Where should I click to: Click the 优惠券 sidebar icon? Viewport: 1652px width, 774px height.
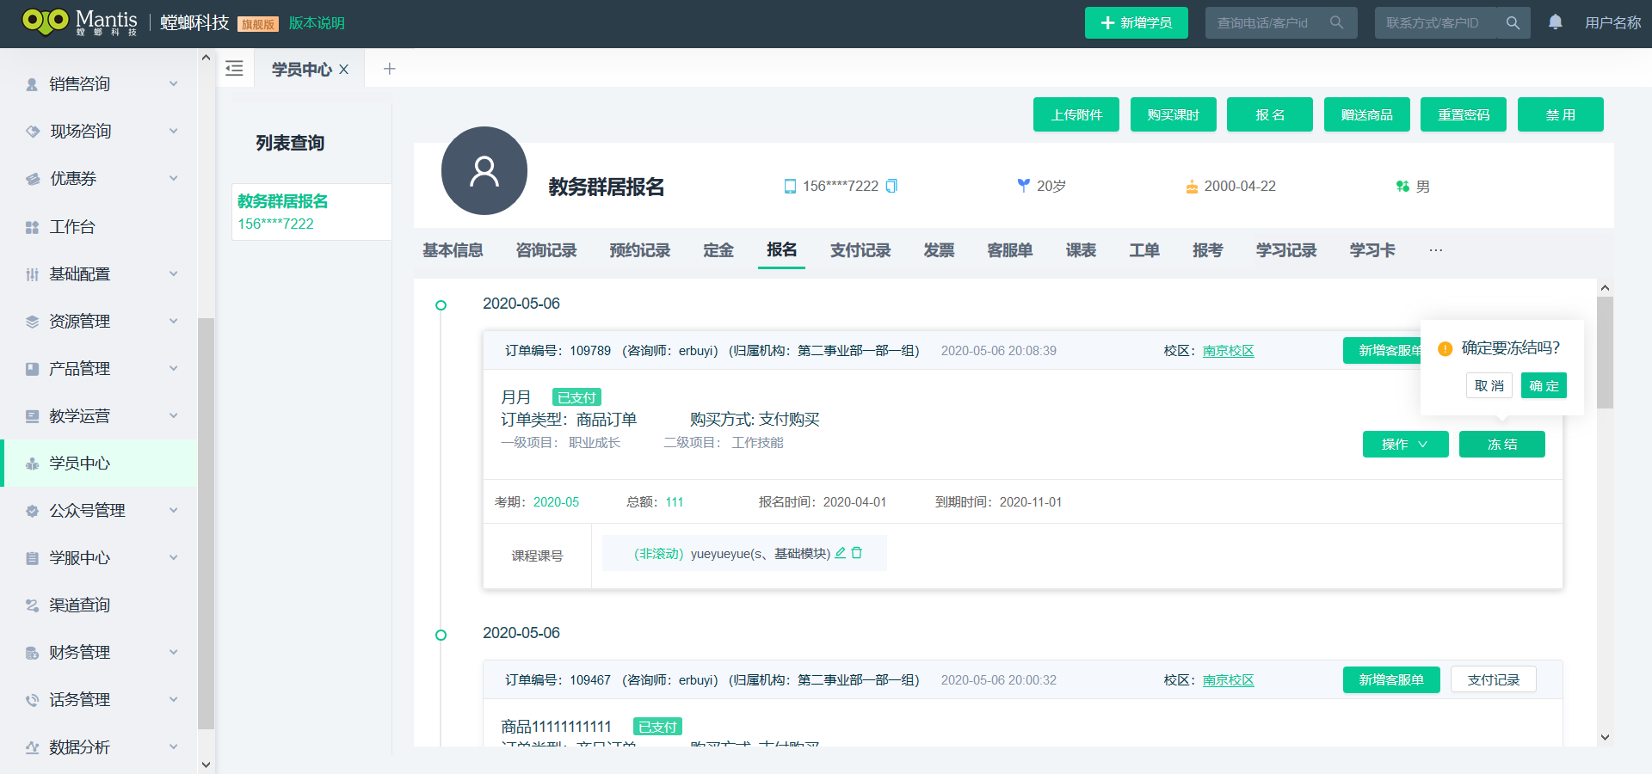32,179
